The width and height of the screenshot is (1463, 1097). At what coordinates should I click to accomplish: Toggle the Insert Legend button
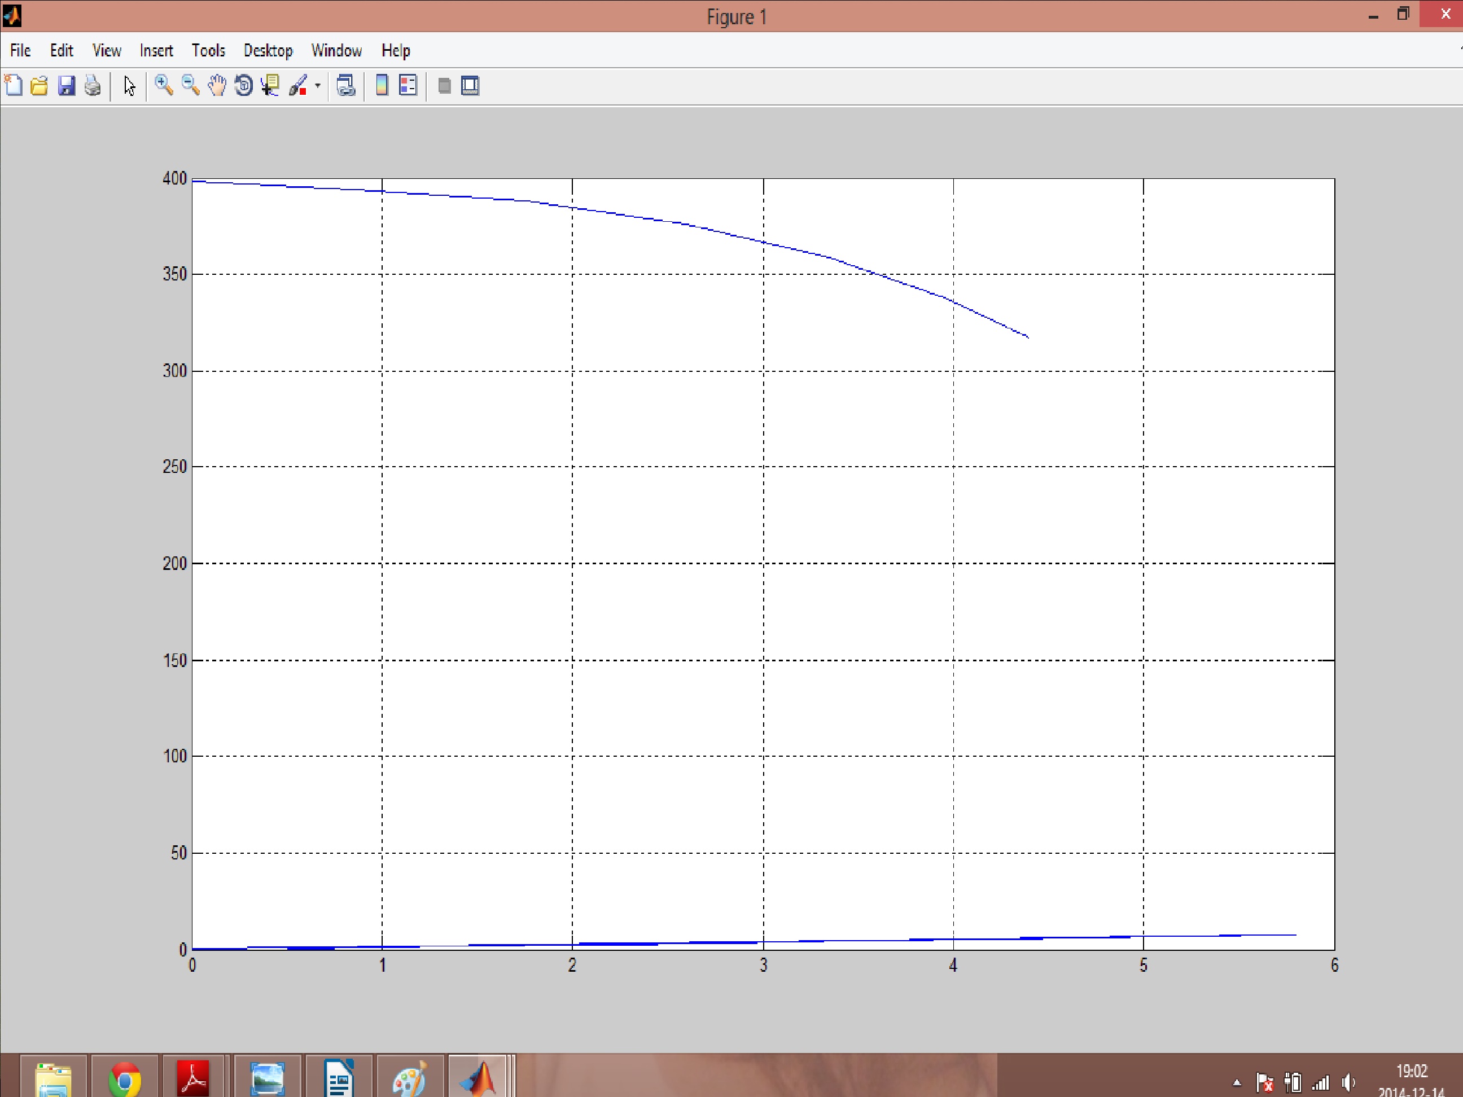(x=408, y=86)
